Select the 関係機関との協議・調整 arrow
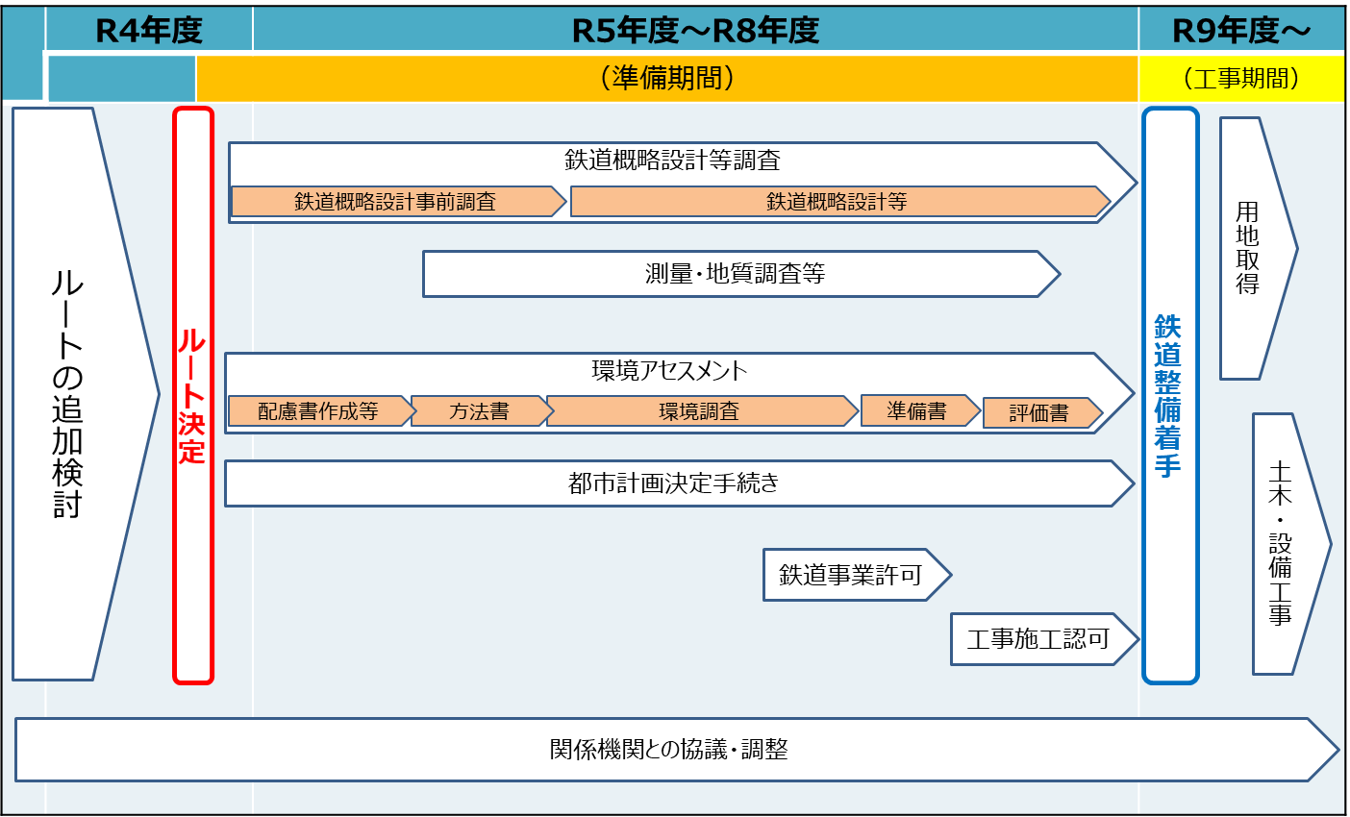1350x817 pixels. coord(677,750)
